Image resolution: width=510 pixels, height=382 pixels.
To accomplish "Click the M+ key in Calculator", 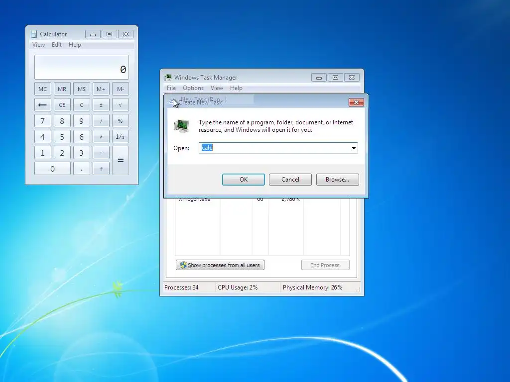I will coord(101,89).
